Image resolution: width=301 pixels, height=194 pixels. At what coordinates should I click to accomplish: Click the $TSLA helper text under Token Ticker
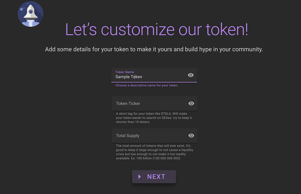(x=154, y=118)
